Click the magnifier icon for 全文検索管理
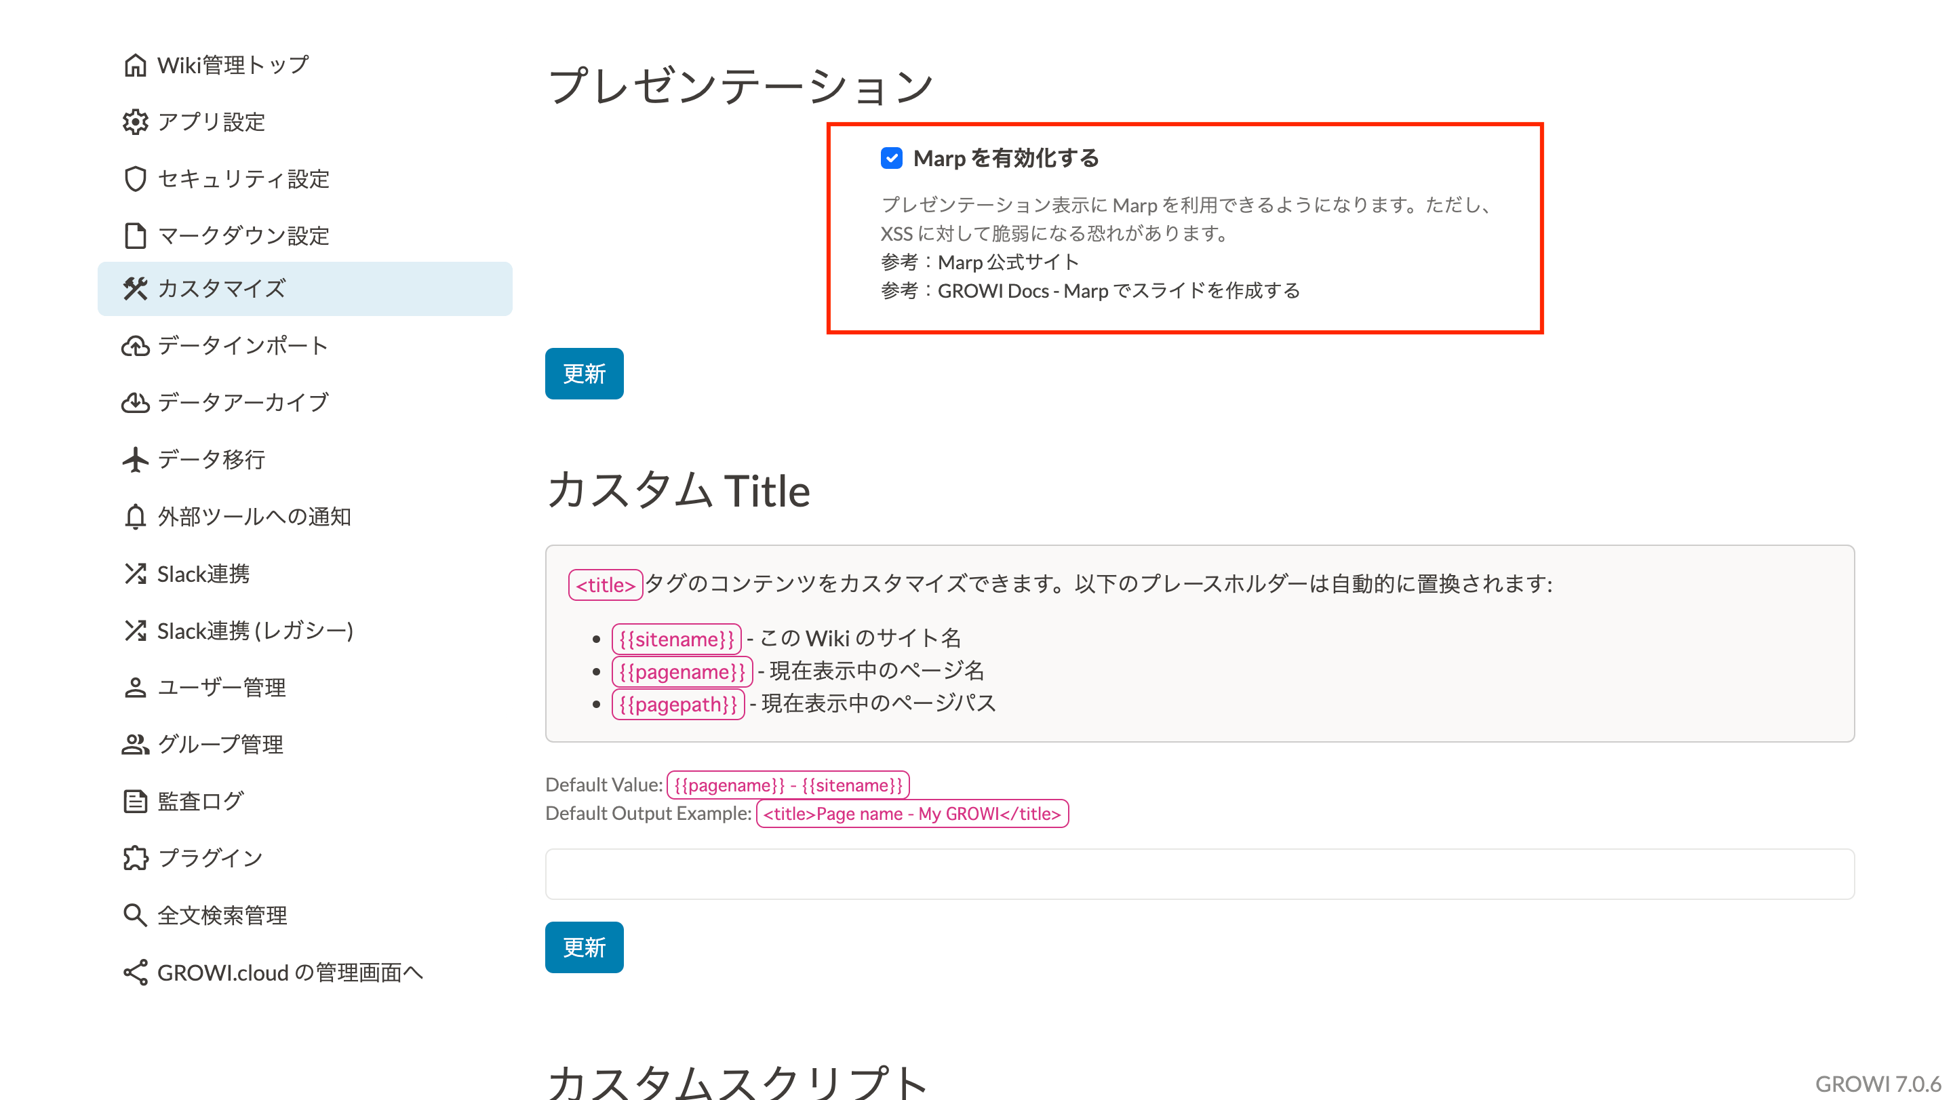 click(x=135, y=916)
